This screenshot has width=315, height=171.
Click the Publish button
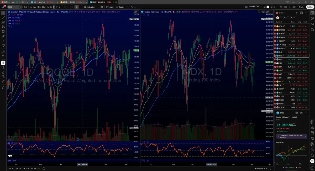pyautogui.click(x=310, y=7)
